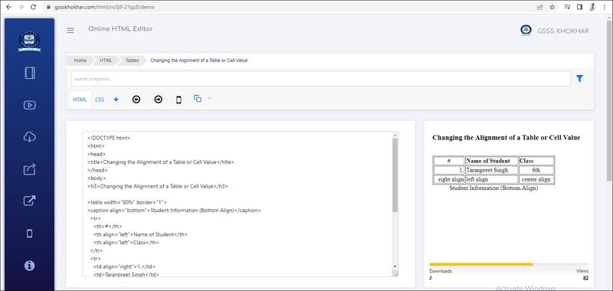Click the preview heading Changing the Alignment

pyautogui.click(x=506, y=138)
